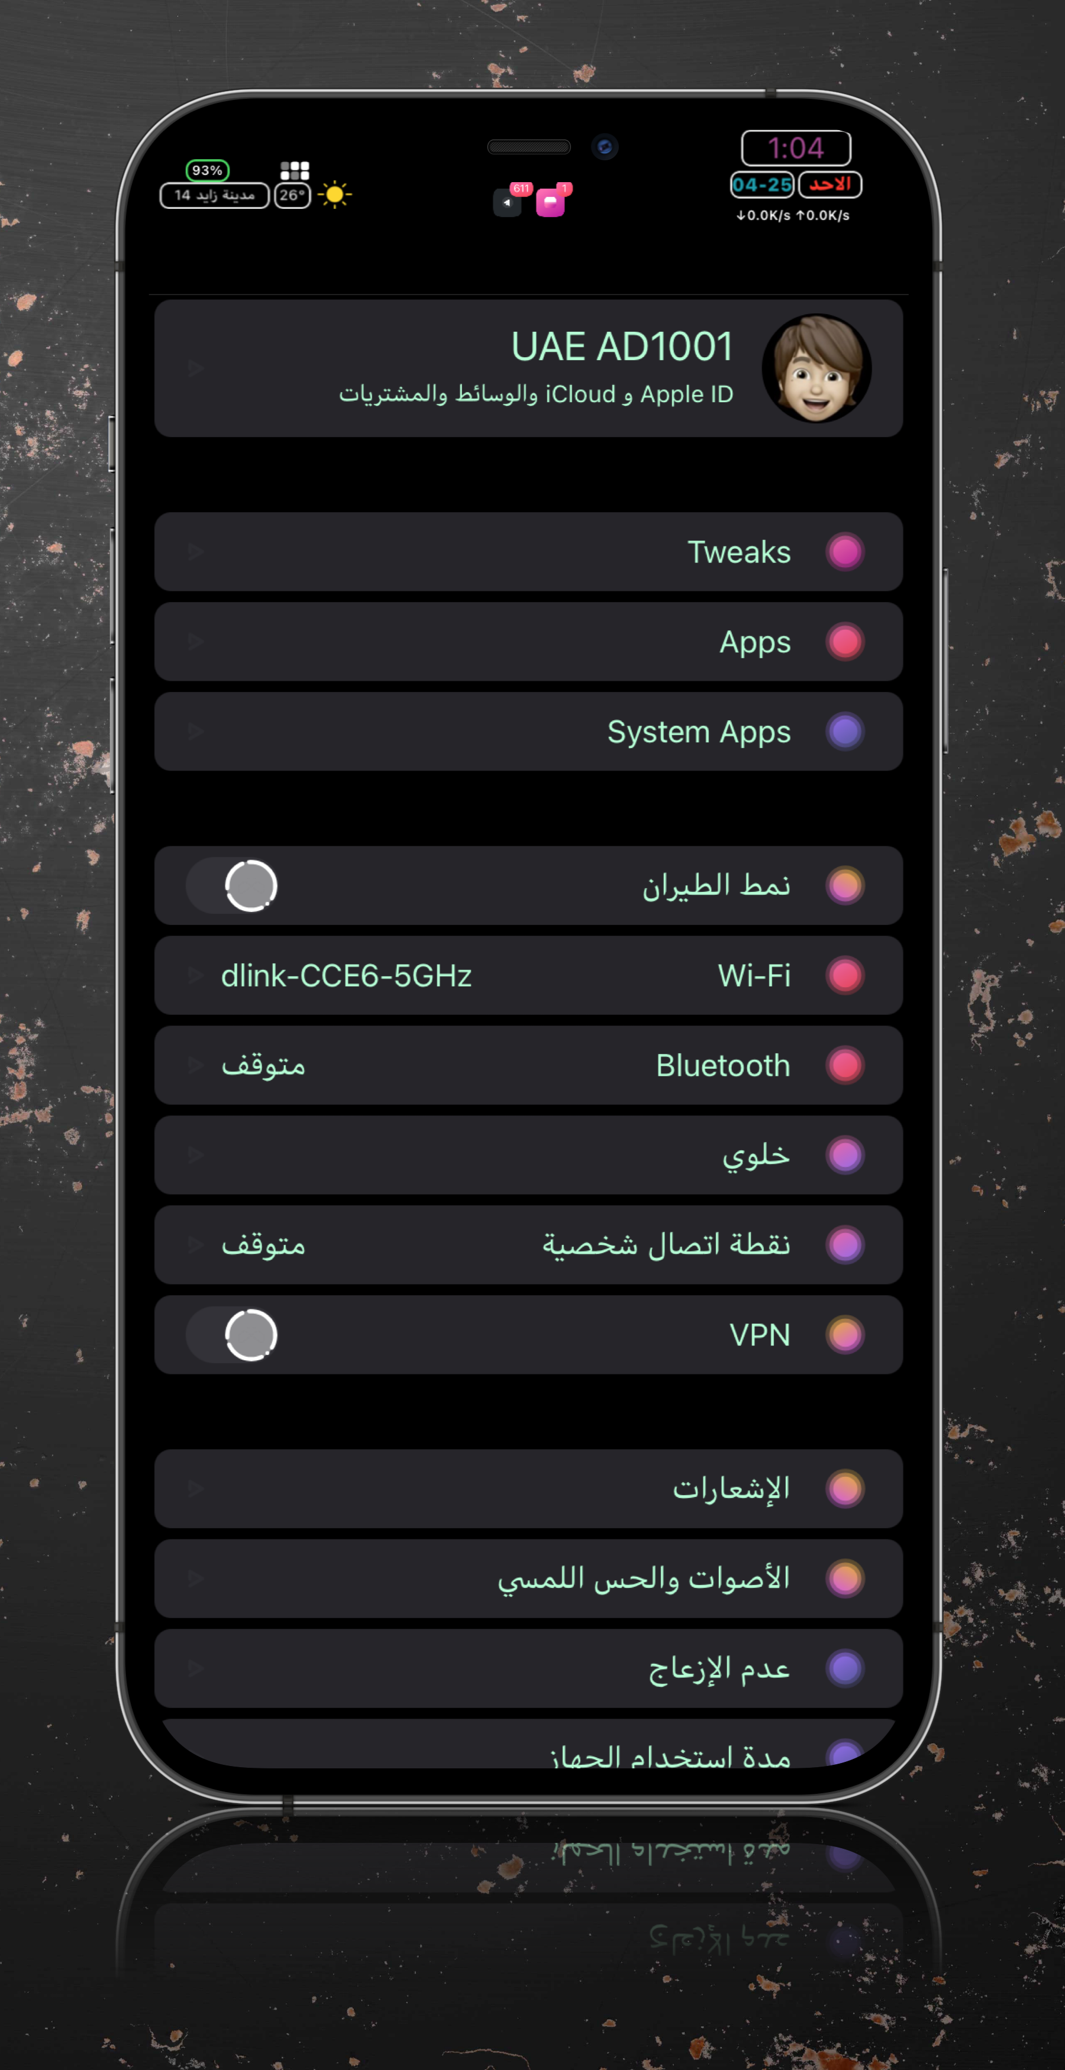Viewport: 1065px width, 2070px height.
Task: Open the الإشعارات notifications menu item
Action: [529, 1489]
